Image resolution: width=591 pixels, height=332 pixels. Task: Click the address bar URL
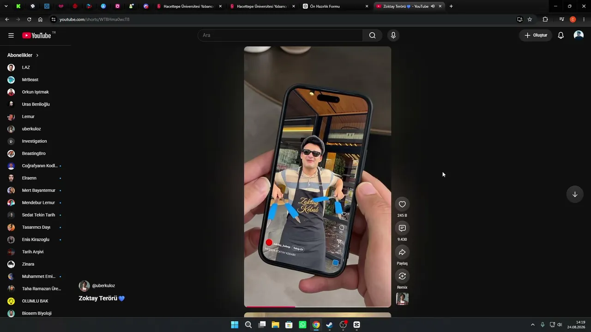pos(95,19)
